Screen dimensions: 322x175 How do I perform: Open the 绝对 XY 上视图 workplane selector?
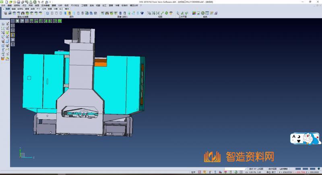256,169
